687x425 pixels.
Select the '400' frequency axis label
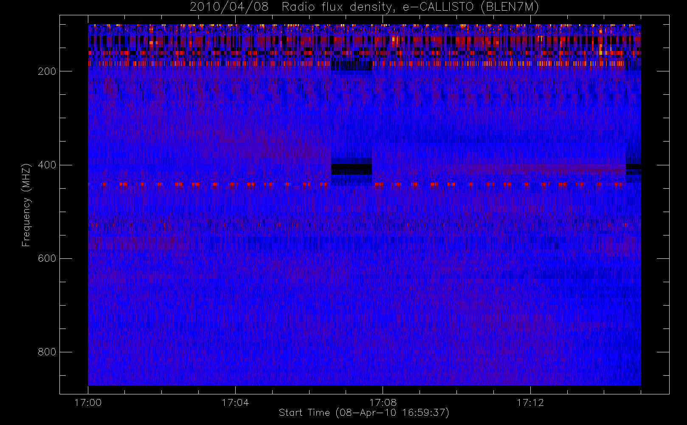click(47, 165)
